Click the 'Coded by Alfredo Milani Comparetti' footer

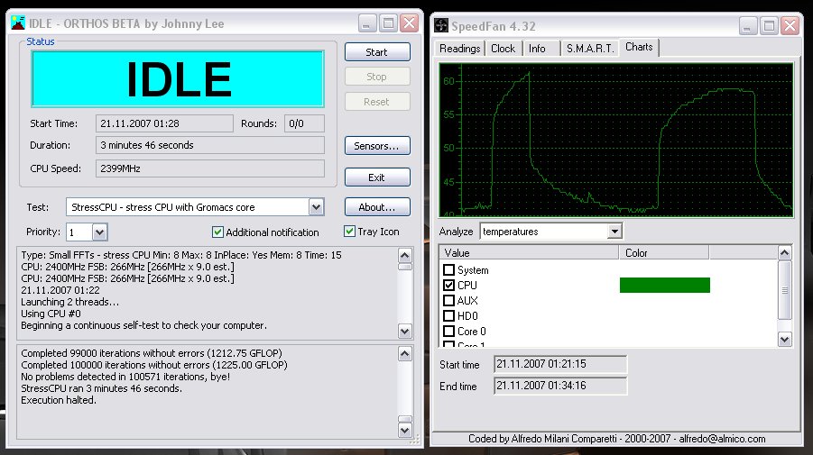616,439
